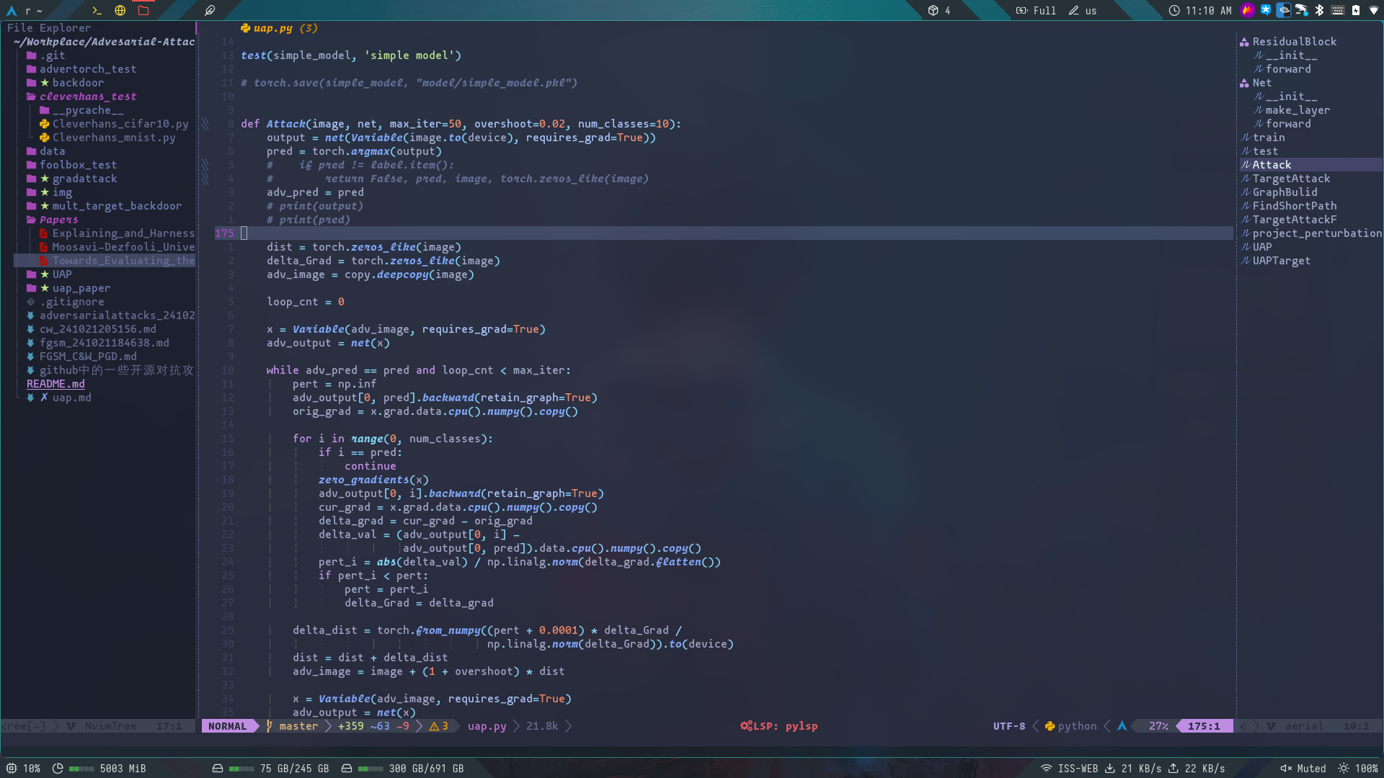Click the feather icon in top bar

click(x=210, y=10)
